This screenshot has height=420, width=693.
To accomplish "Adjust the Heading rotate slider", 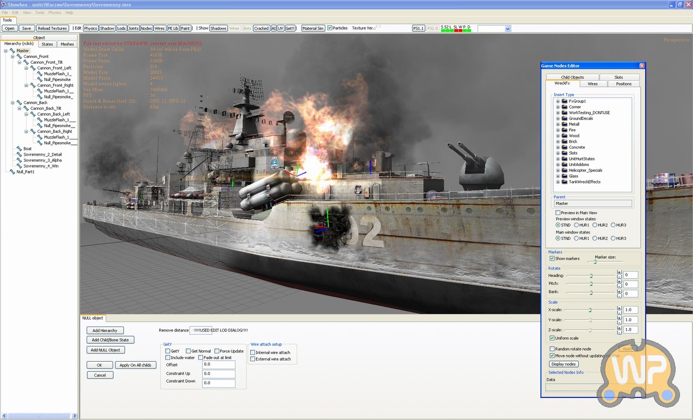I will pyautogui.click(x=591, y=276).
